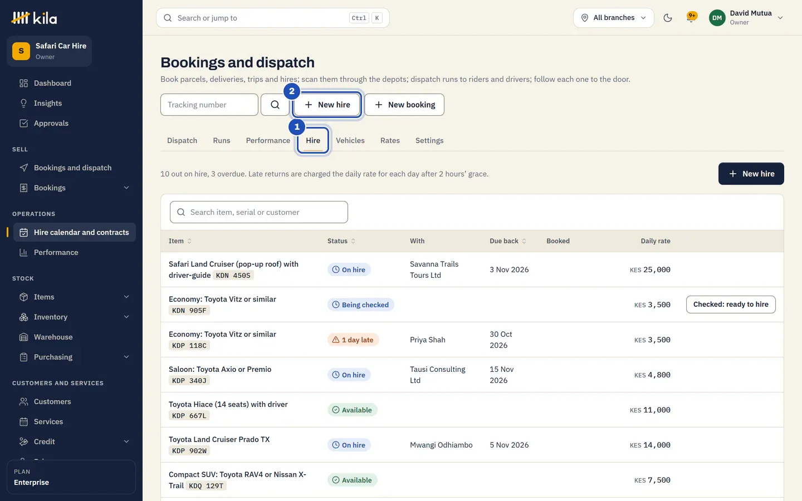The height and width of the screenshot is (501, 802).
Task: Focus the Tracking number field
Action: pyautogui.click(x=209, y=105)
